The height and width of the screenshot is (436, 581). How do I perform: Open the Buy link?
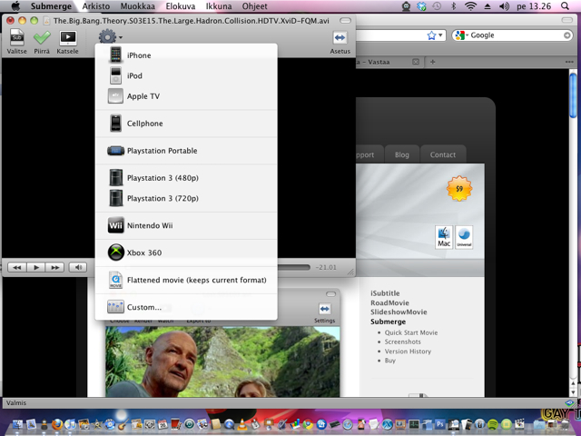[389, 361]
